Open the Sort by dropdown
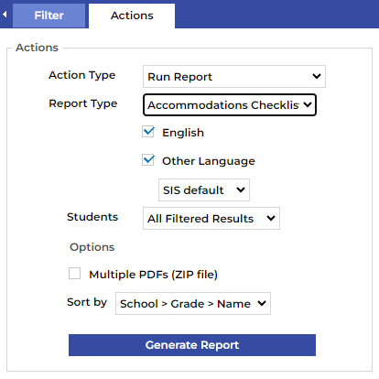The image size is (379, 379). 193,303
